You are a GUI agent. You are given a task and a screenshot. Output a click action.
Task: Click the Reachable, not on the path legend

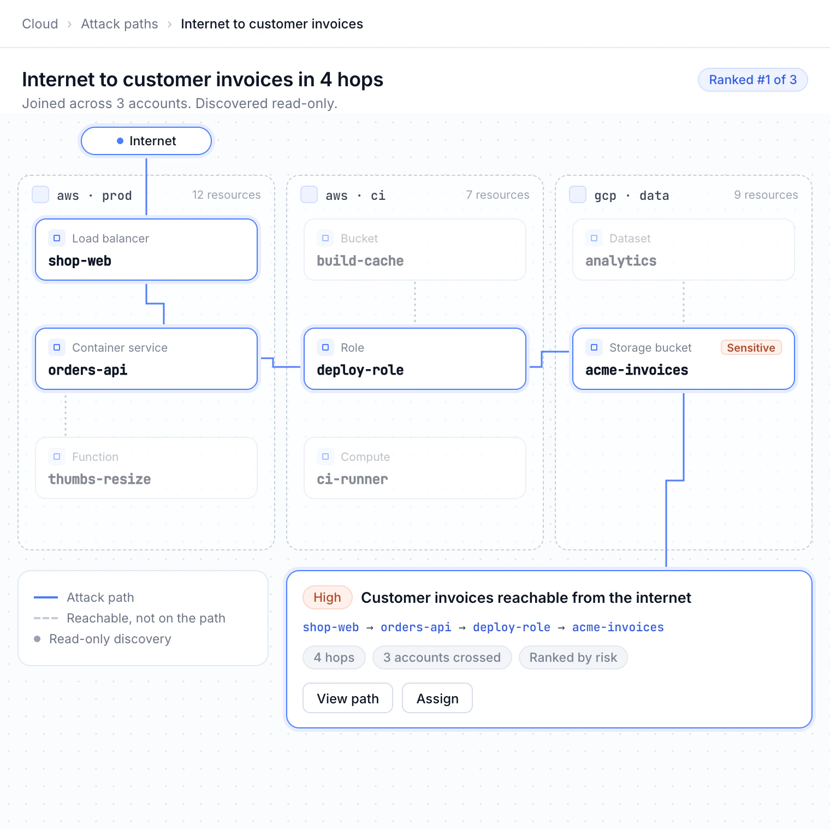pyautogui.click(x=130, y=618)
